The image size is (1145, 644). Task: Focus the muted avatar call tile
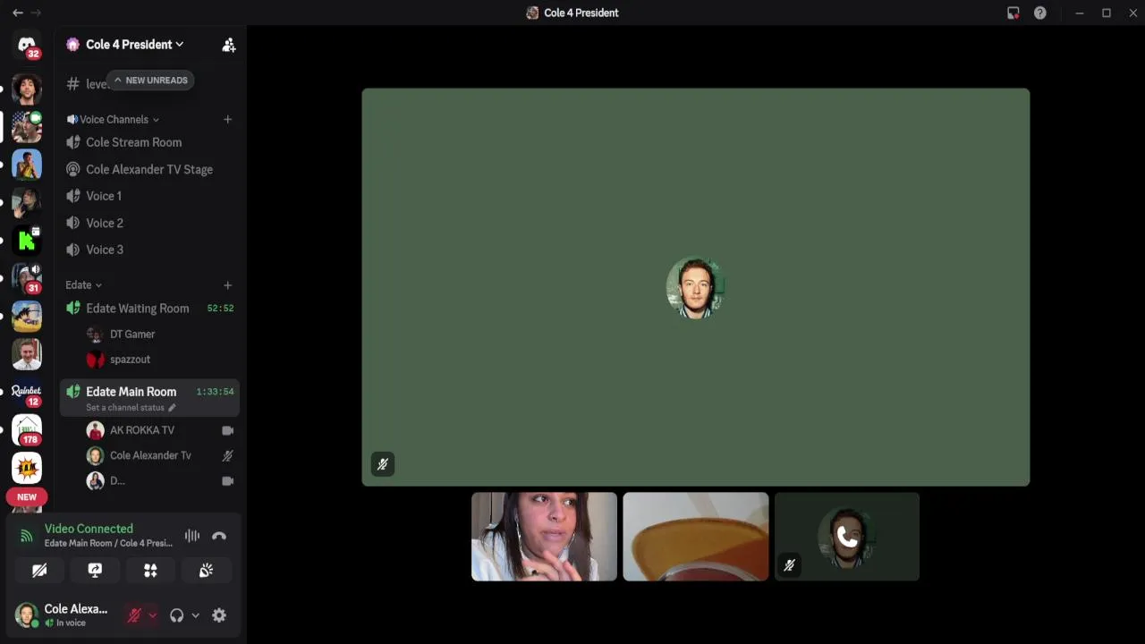pos(846,537)
